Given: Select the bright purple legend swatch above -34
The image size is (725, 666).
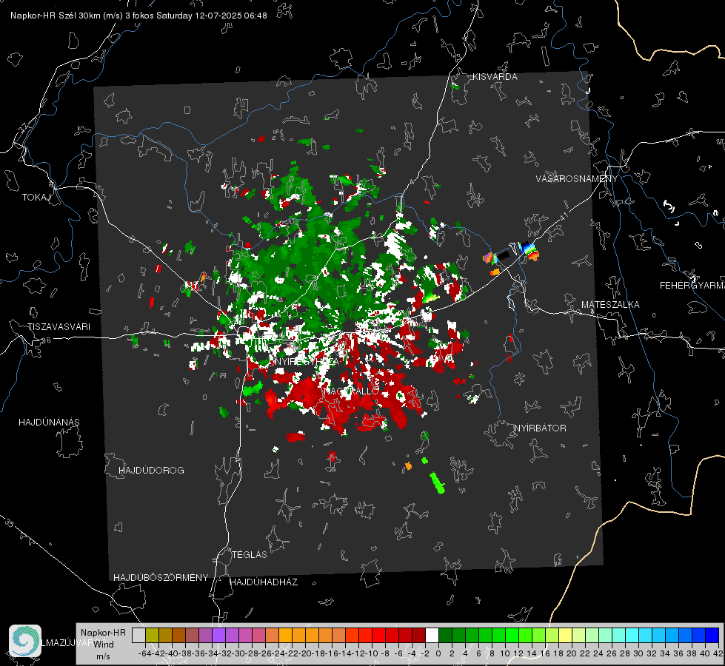Looking at the screenshot, I should click(x=218, y=635).
